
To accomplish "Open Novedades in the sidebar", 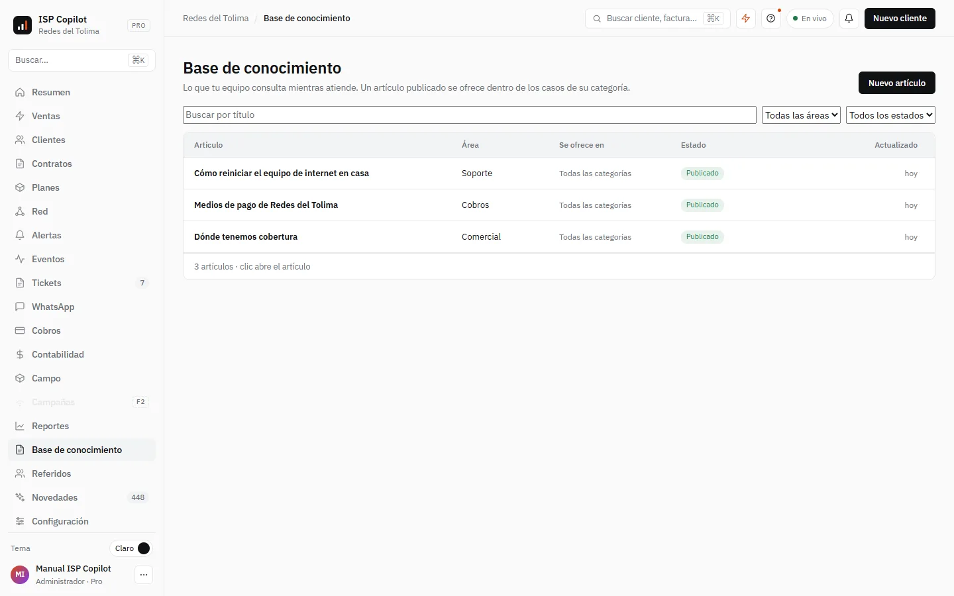I will pyautogui.click(x=82, y=497).
